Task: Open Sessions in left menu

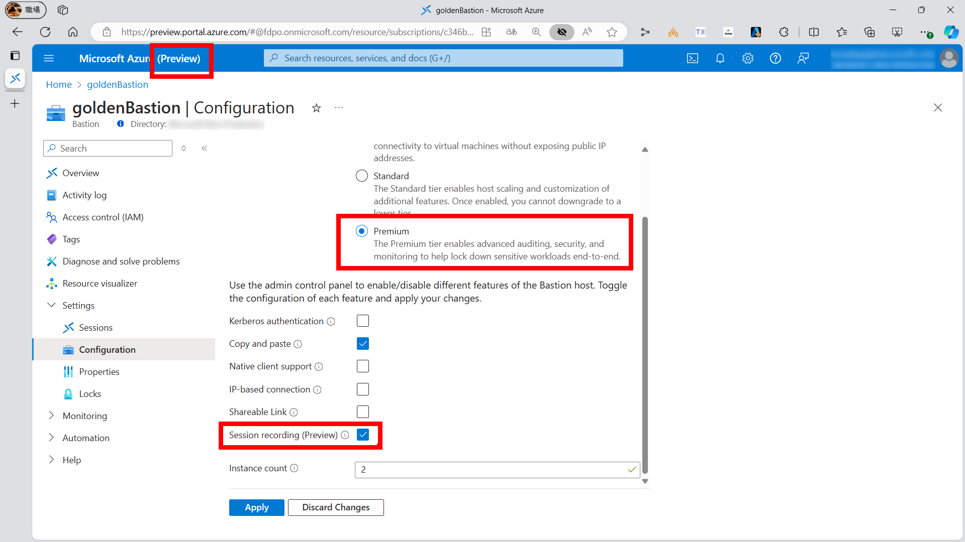Action: (95, 327)
